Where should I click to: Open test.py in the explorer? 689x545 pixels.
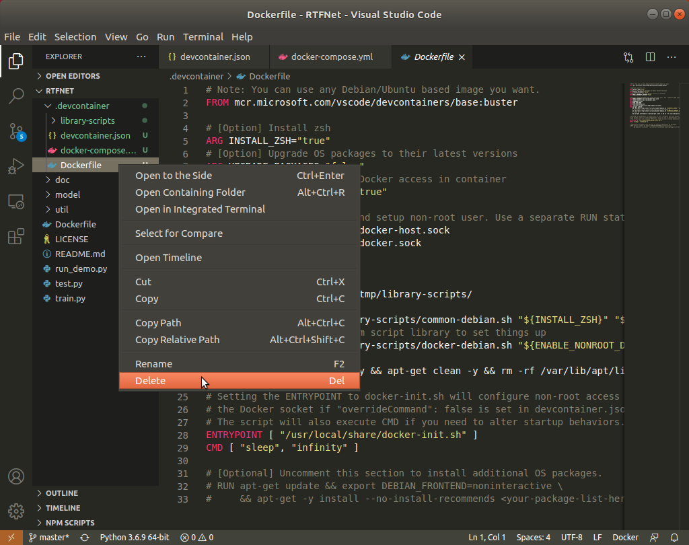pyautogui.click(x=75, y=283)
